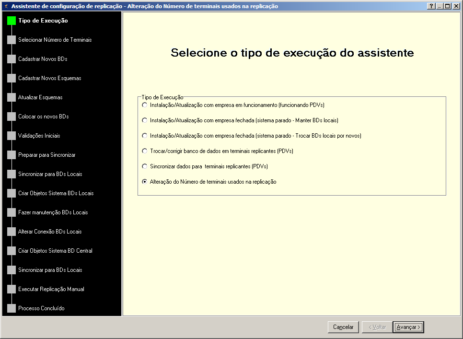Select Trocar/corrigir banco de dados option

point(145,151)
